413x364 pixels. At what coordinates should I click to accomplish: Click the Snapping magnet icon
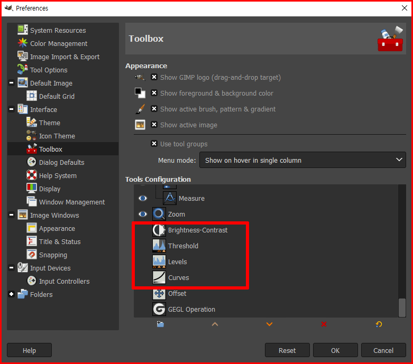click(32, 254)
